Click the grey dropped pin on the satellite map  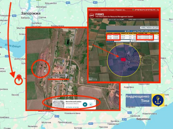45,71
